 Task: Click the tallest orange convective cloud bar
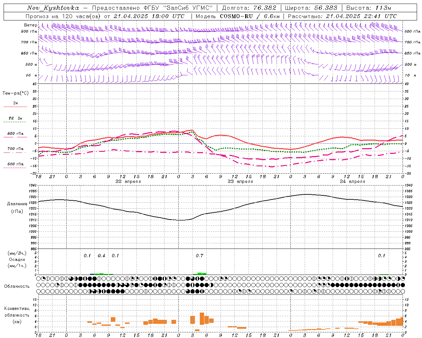[x=202, y=319]
